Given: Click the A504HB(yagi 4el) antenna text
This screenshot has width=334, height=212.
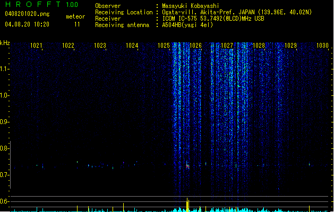Looking at the screenshot, I should 187,25.
